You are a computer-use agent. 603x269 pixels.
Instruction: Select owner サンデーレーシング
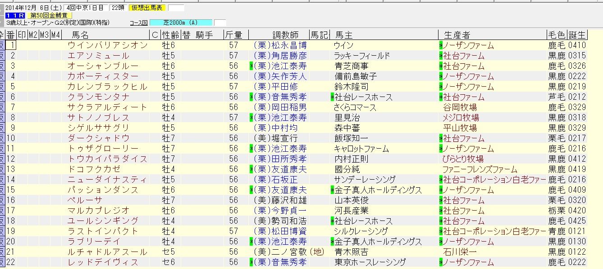[365, 180]
